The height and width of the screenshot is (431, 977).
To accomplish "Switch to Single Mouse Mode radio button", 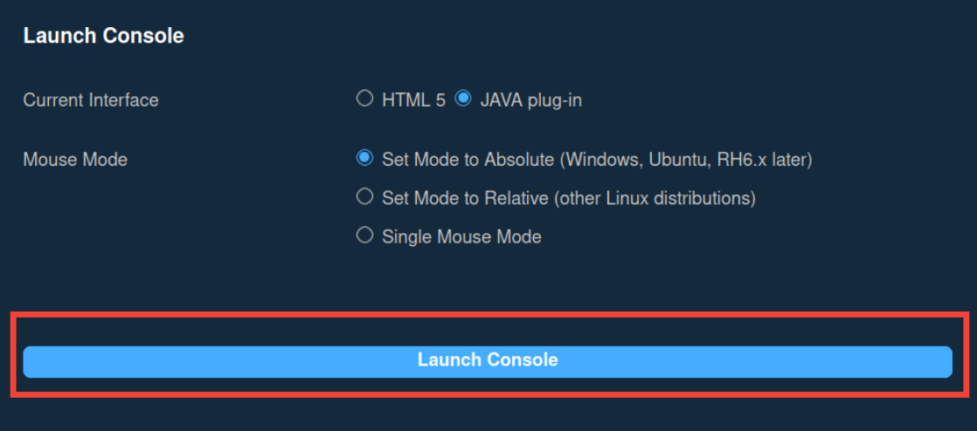I will (x=364, y=236).
